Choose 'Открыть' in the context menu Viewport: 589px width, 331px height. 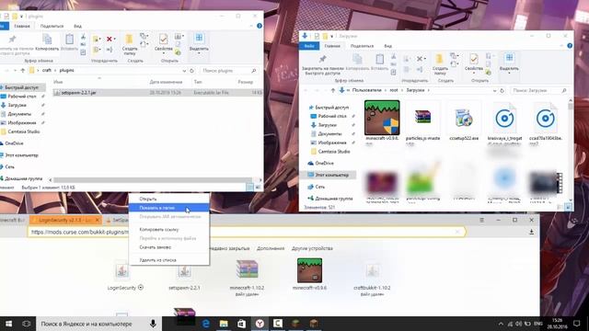pyautogui.click(x=147, y=199)
